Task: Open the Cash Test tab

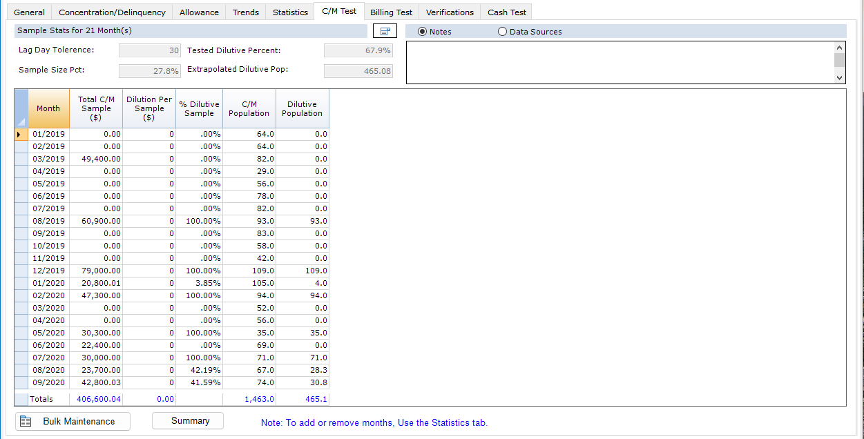Action: coord(506,12)
